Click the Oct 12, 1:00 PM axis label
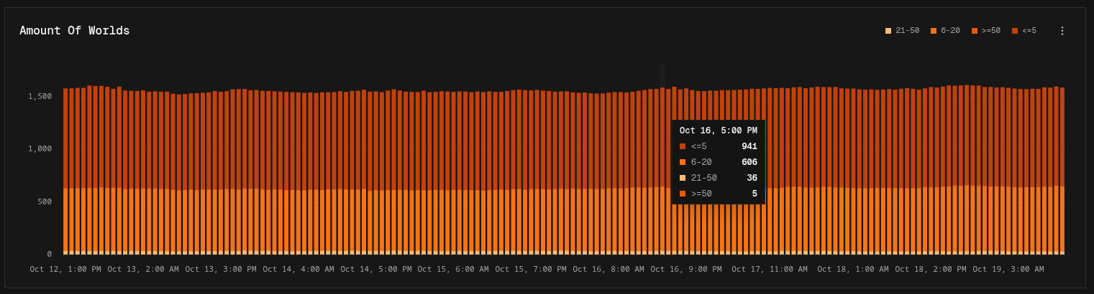This screenshot has width=1094, height=294. click(x=65, y=269)
